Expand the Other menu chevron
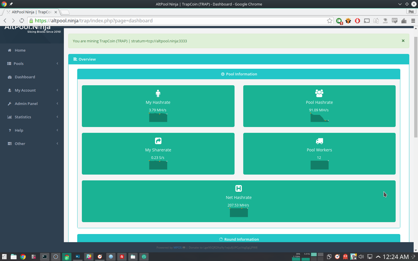418x261 pixels. pos(57,144)
